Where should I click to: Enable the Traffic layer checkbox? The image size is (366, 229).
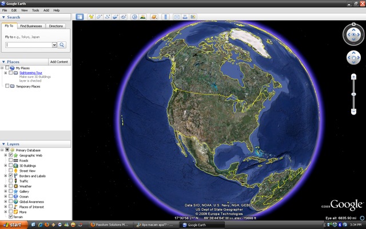point(11,181)
